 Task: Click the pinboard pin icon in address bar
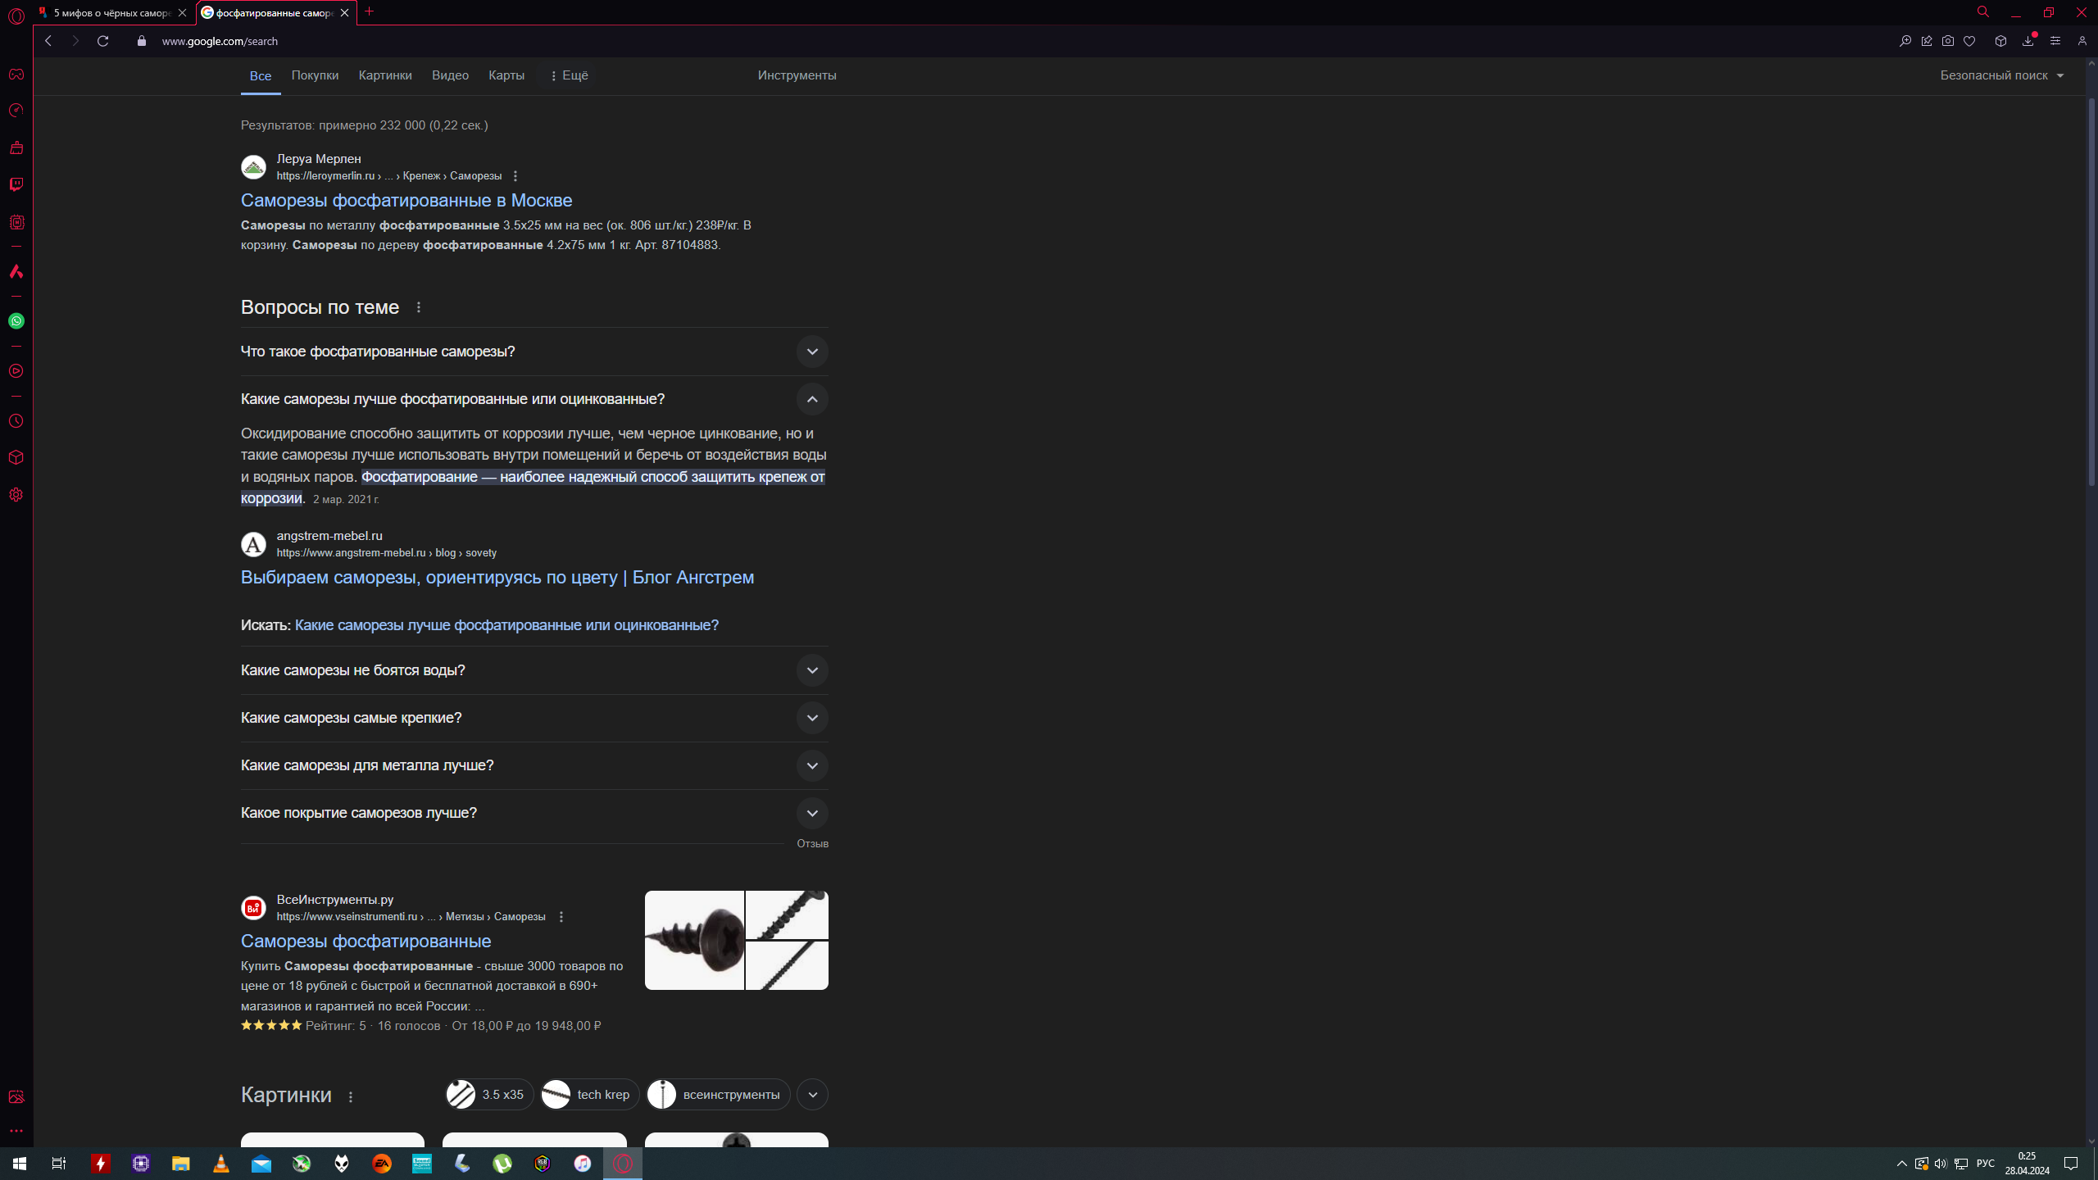coord(1927,41)
